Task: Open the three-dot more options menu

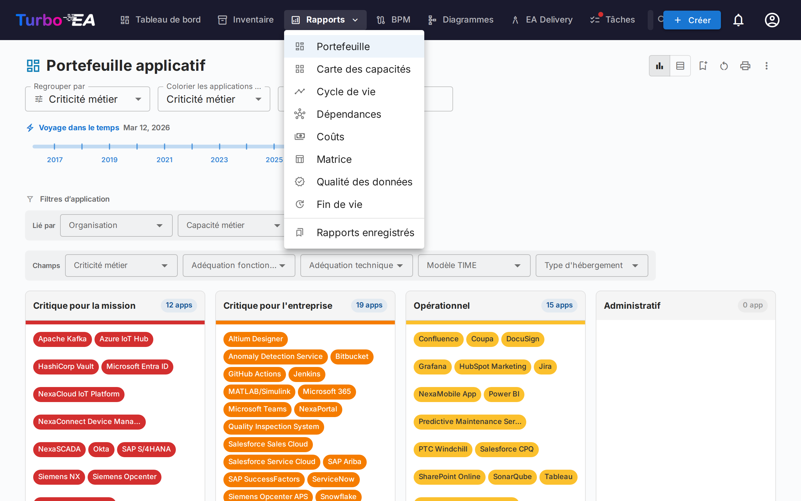Action: point(766,66)
